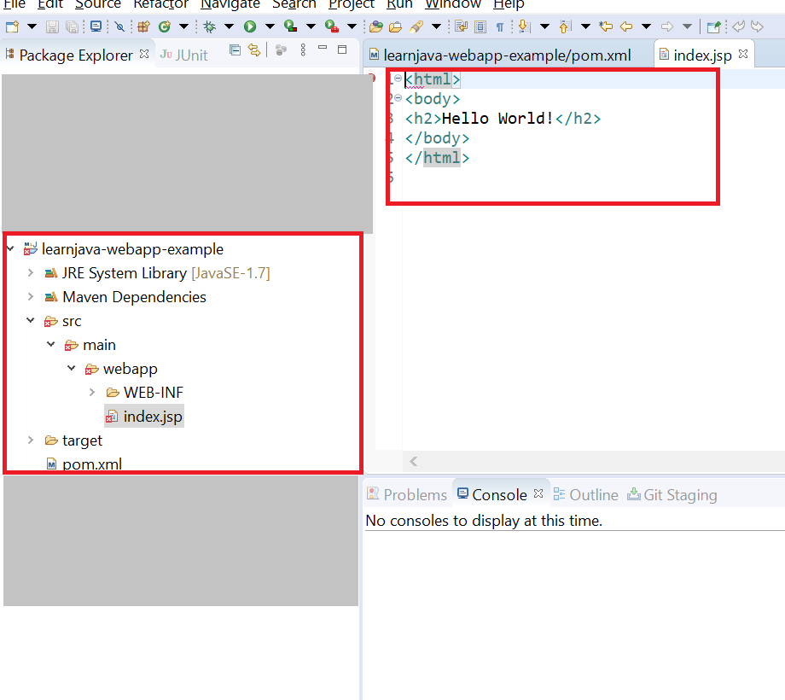Screen dimensions: 785x700
Task: Select index.jsp in the project tree
Action: point(152,417)
